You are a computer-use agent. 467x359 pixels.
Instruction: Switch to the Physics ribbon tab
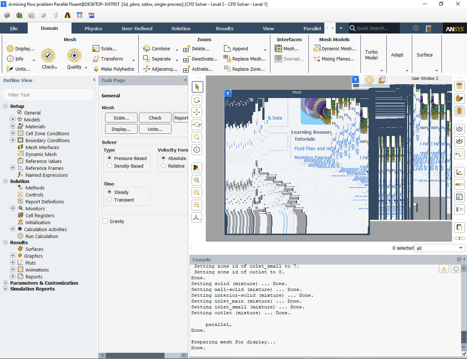93,28
